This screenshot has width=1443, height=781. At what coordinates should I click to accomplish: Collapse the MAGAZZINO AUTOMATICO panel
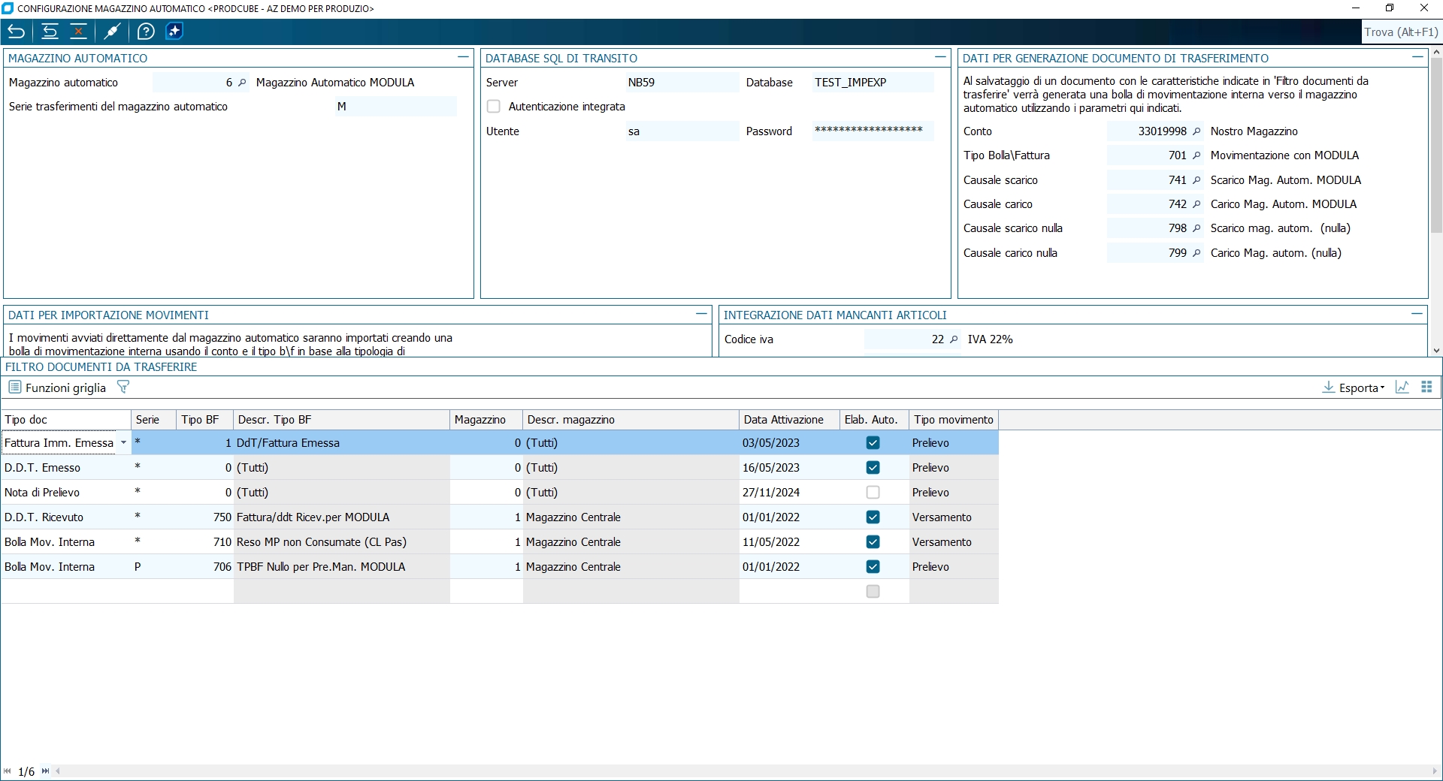[463, 57]
